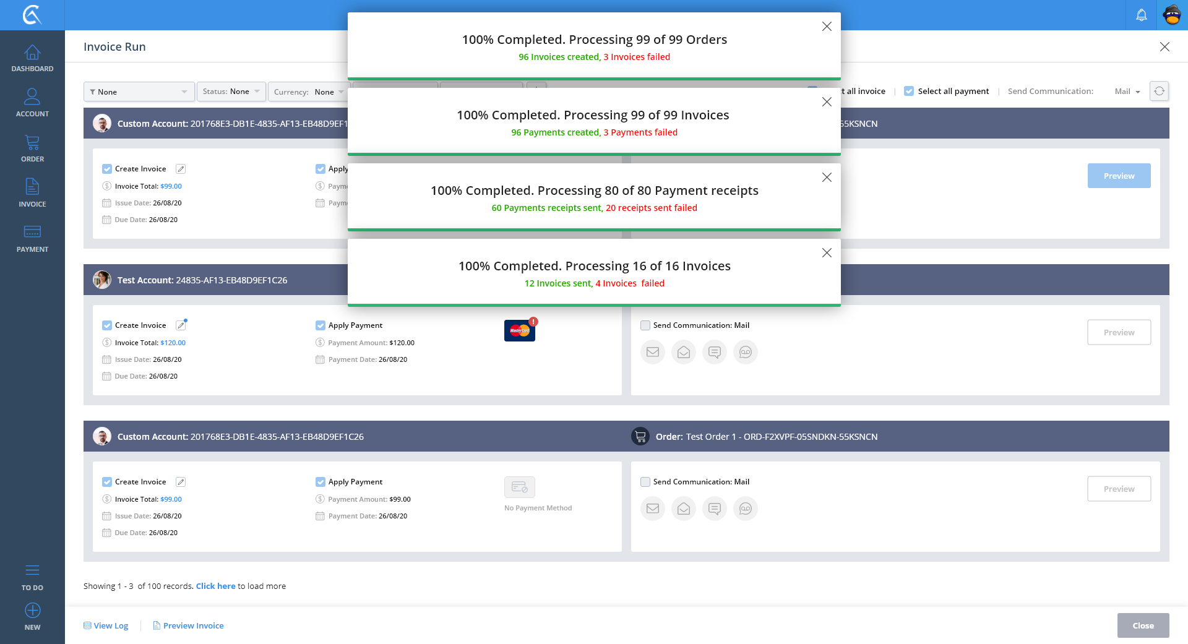
Task: Click the notification bell icon
Action: tap(1141, 15)
